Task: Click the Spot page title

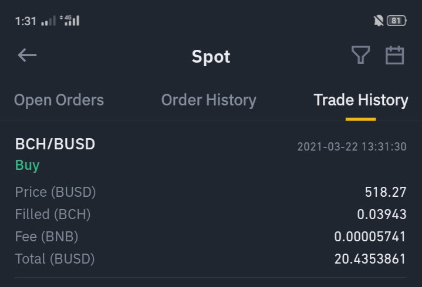Action: (x=211, y=57)
